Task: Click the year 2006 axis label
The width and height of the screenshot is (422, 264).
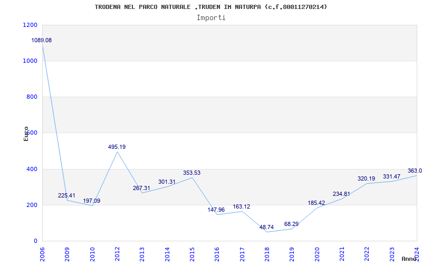Action: 42,254
